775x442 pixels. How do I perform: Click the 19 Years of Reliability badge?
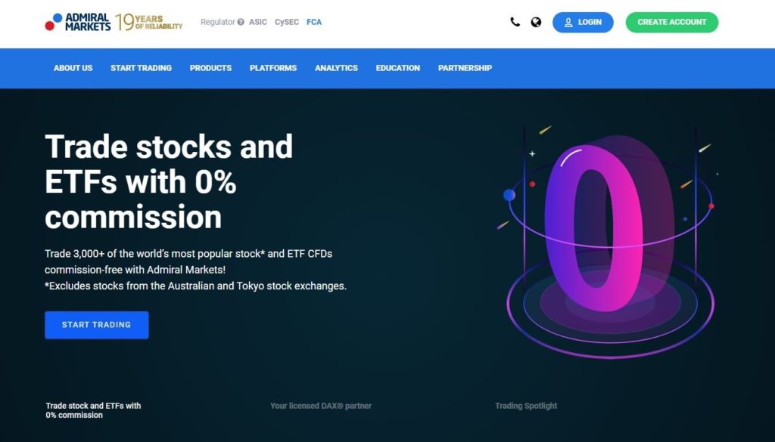[x=149, y=22]
